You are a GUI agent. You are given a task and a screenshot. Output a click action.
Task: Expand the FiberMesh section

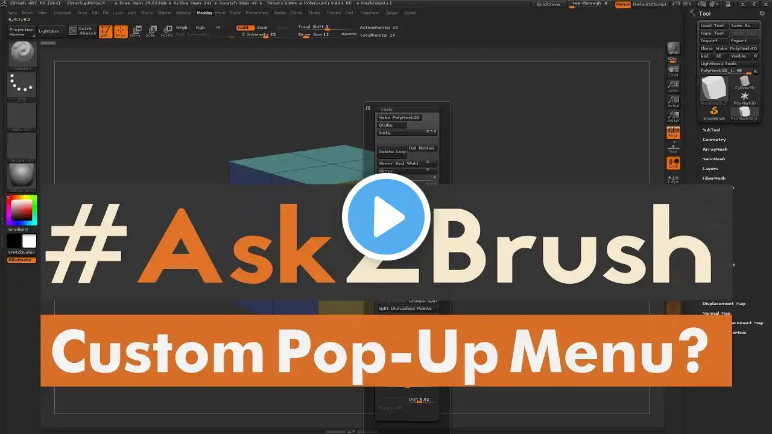tap(714, 178)
